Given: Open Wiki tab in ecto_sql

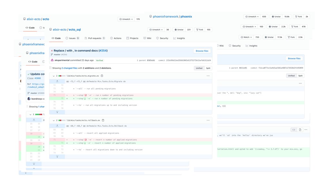Looking at the screenshot, I should [147, 38].
